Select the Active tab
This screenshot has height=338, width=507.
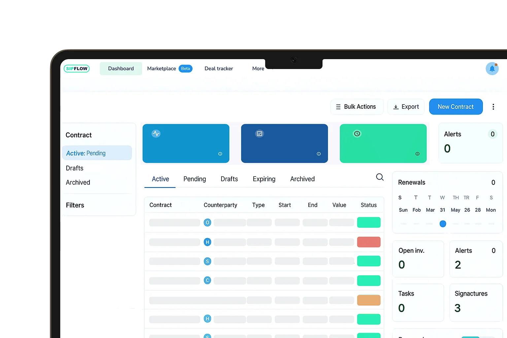160,179
